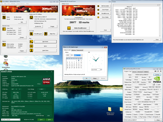Viewport: 163px width, 122px height.
Task: Toggle the OpenCL checkbox in GPU-Z
Action: [133, 115]
